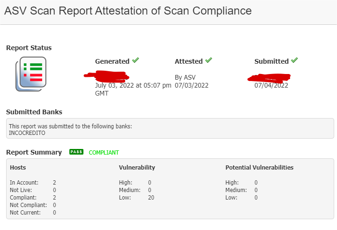Click the In Account hosts value
Screen dimensions: 337x230
54,183
